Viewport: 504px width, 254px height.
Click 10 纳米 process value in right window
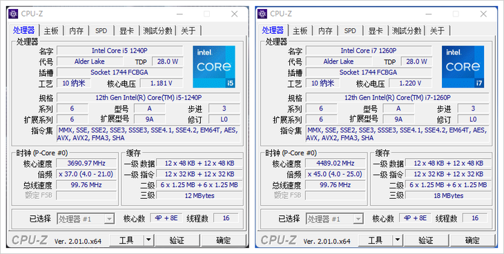(322, 83)
